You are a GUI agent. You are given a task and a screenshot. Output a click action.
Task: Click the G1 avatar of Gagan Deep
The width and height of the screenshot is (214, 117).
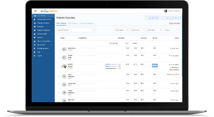coord(64,57)
